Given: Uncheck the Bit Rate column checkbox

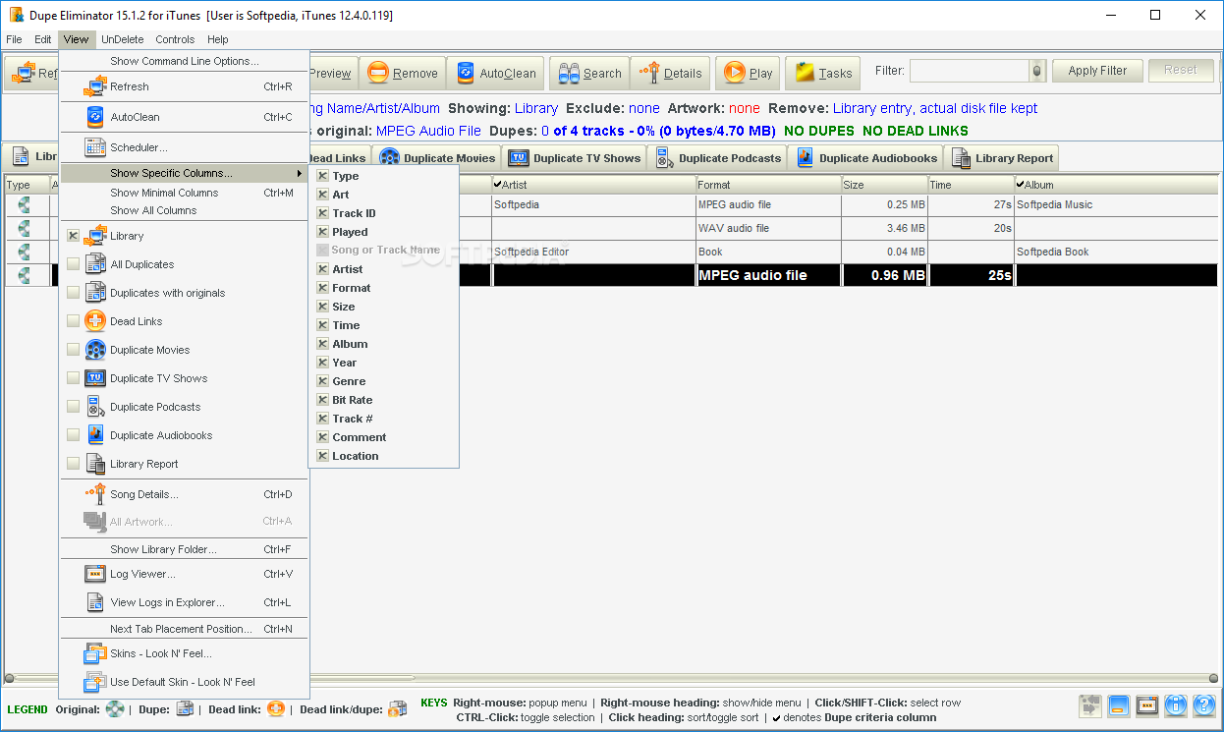Looking at the screenshot, I should pos(322,400).
